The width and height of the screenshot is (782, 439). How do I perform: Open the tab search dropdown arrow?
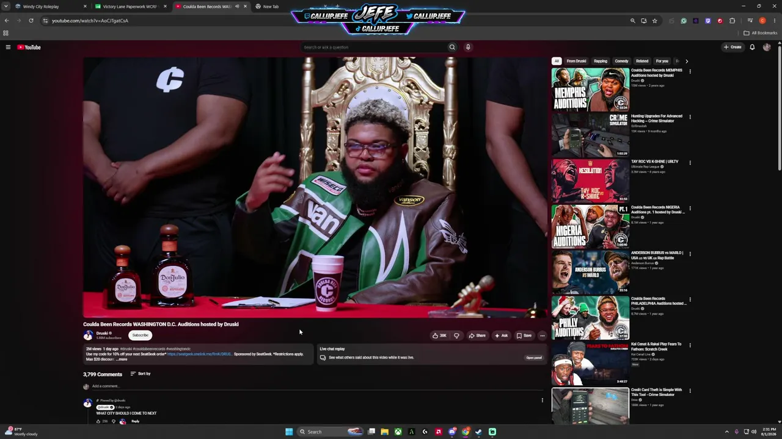point(6,7)
